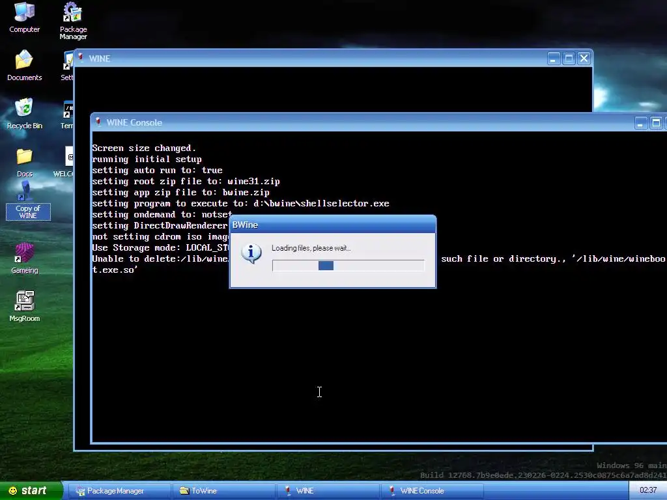Minimize the WINE window
Image resolution: width=667 pixels, height=500 pixels.
coord(553,58)
